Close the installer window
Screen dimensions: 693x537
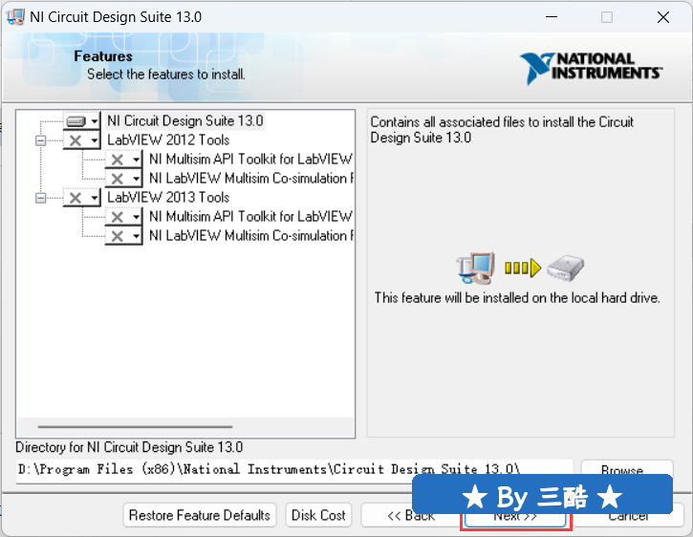663,17
